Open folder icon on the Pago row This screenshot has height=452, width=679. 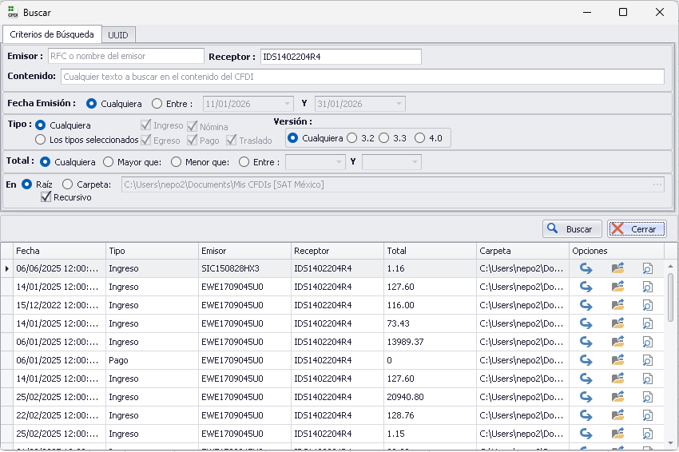tap(617, 360)
